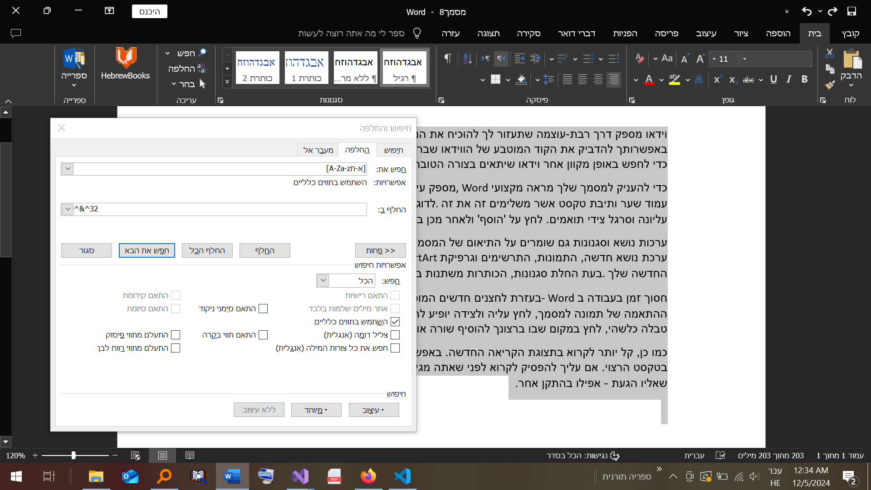Click the paragraph shading paint bucket
Image resolution: width=871 pixels, height=490 pixels.
click(521, 80)
